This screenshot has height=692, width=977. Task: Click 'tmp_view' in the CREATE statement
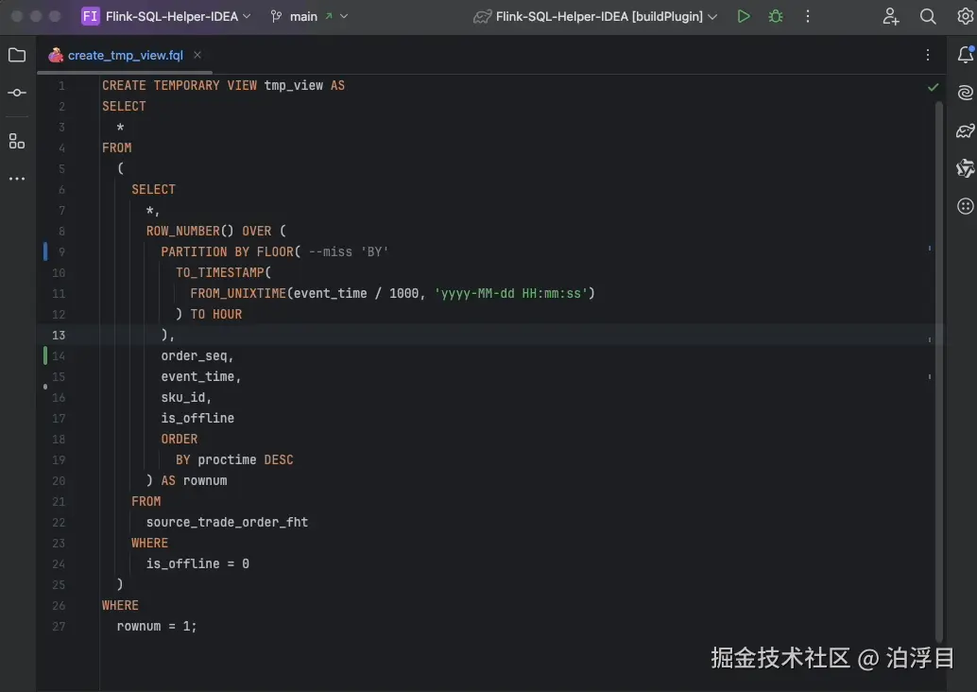[x=294, y=85]
